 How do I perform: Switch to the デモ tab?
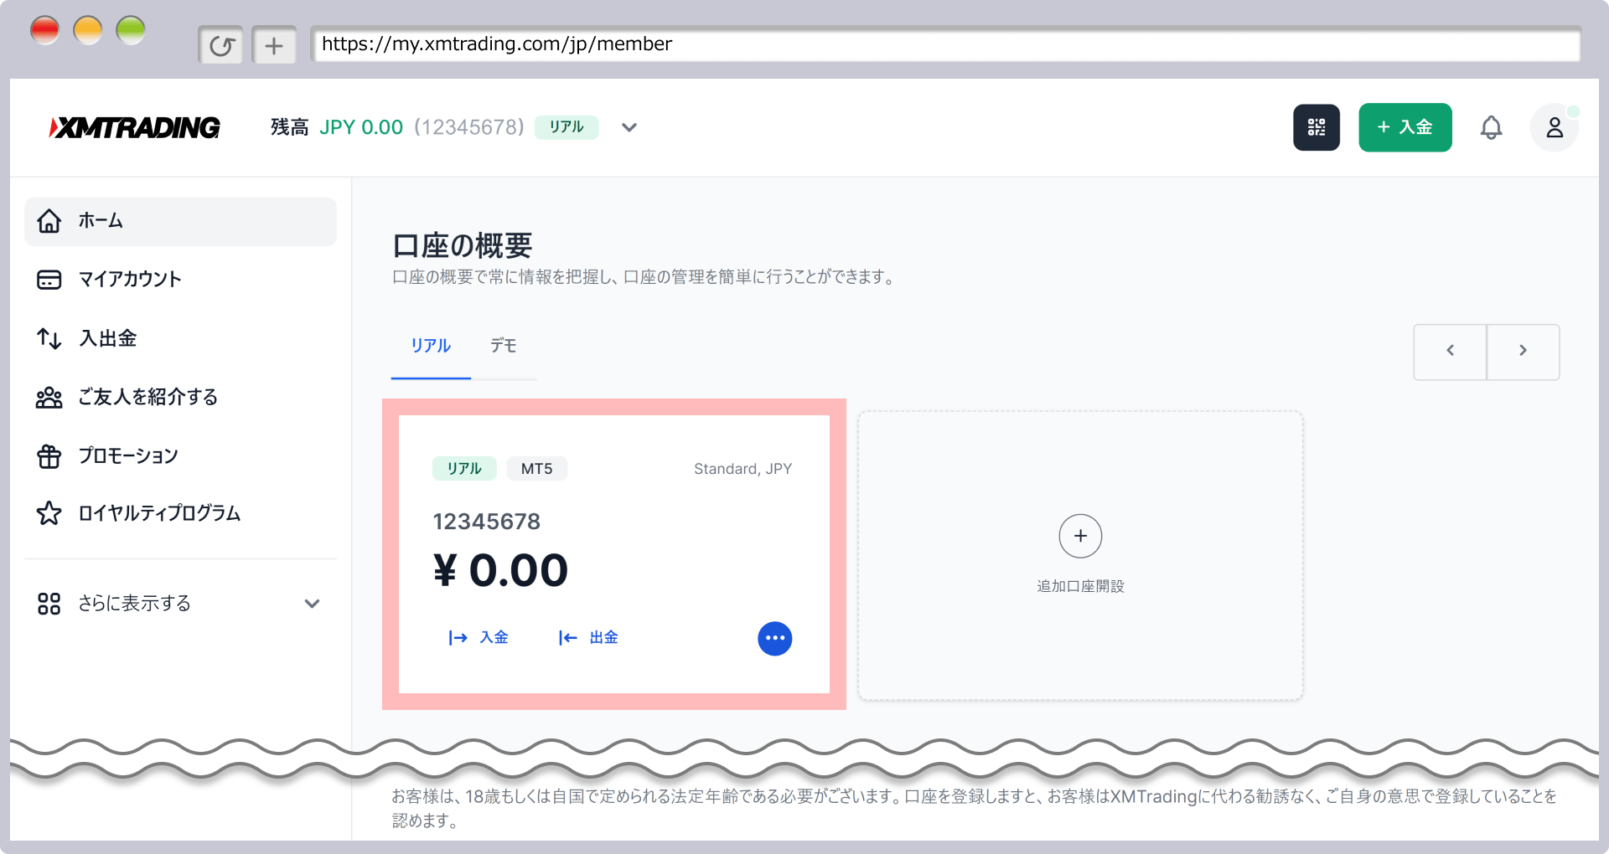tap(503, 346)
